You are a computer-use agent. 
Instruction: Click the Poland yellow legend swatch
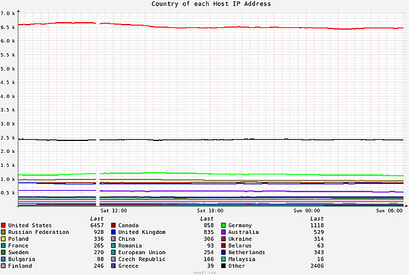click(3, 239)
